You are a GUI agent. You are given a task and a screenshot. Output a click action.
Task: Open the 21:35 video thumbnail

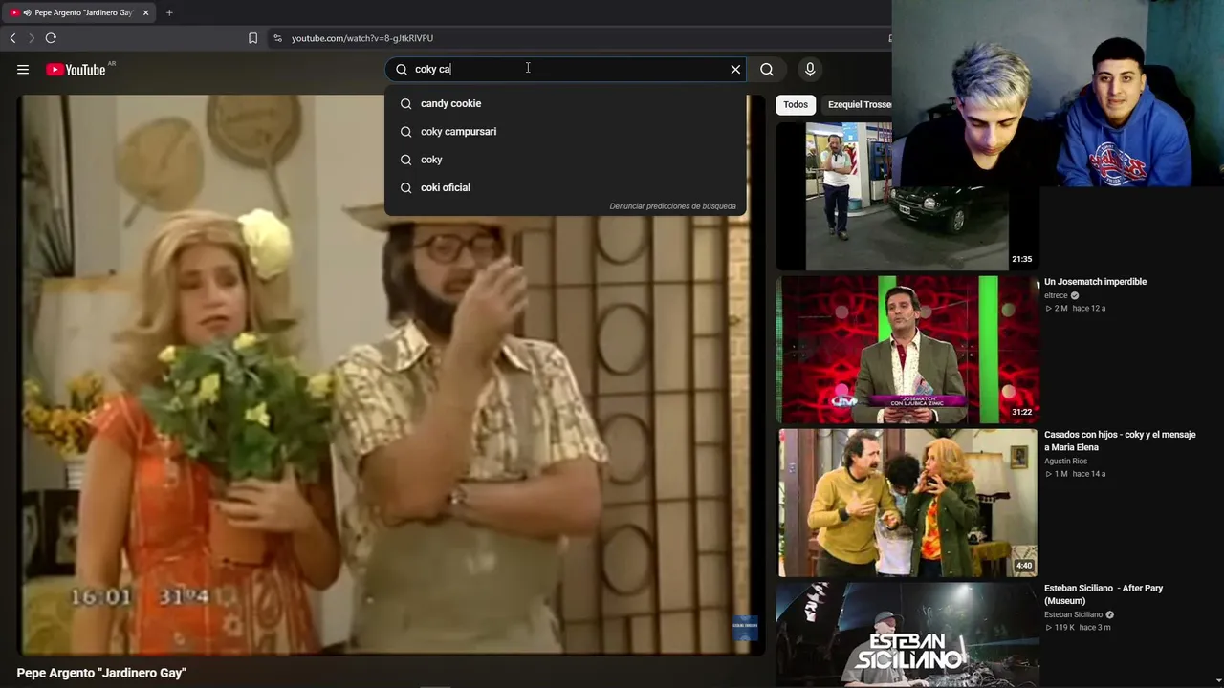906,196
